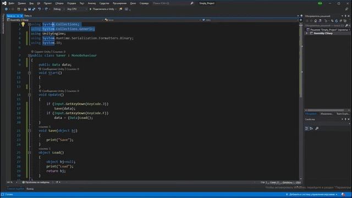Click the wrench property pages icon
Screen dimensions: 352x198
coord(317,128)
